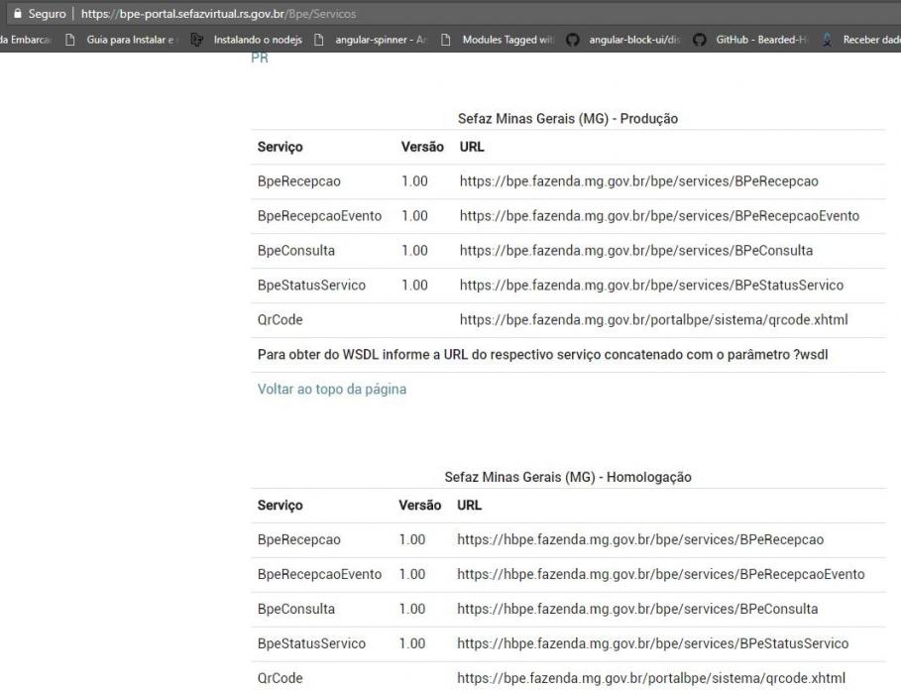This screenshot has width=901, height=694.
Task: Click version 1.00 of Homologação BpeStatusServico row
Action: pyautogui.click(x=412, y=643)
